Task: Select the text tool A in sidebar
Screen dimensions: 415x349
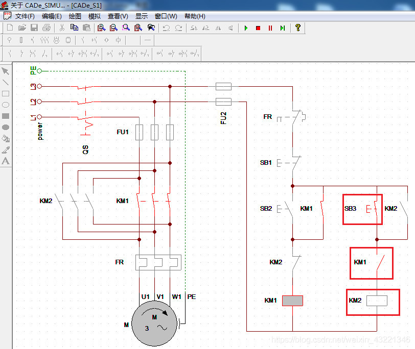Action: coord(6,161)
